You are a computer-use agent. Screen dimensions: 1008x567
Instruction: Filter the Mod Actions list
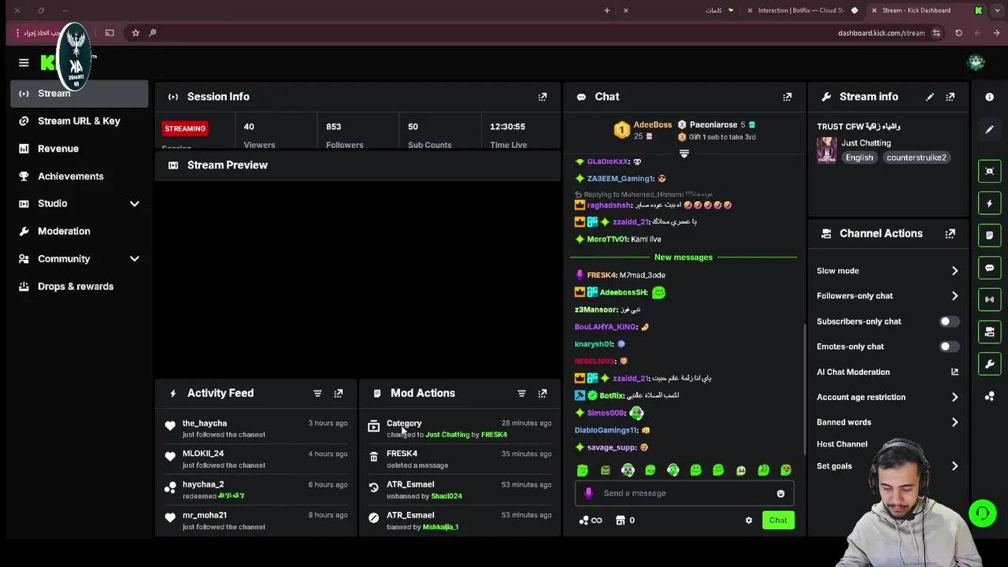[521, 393]
